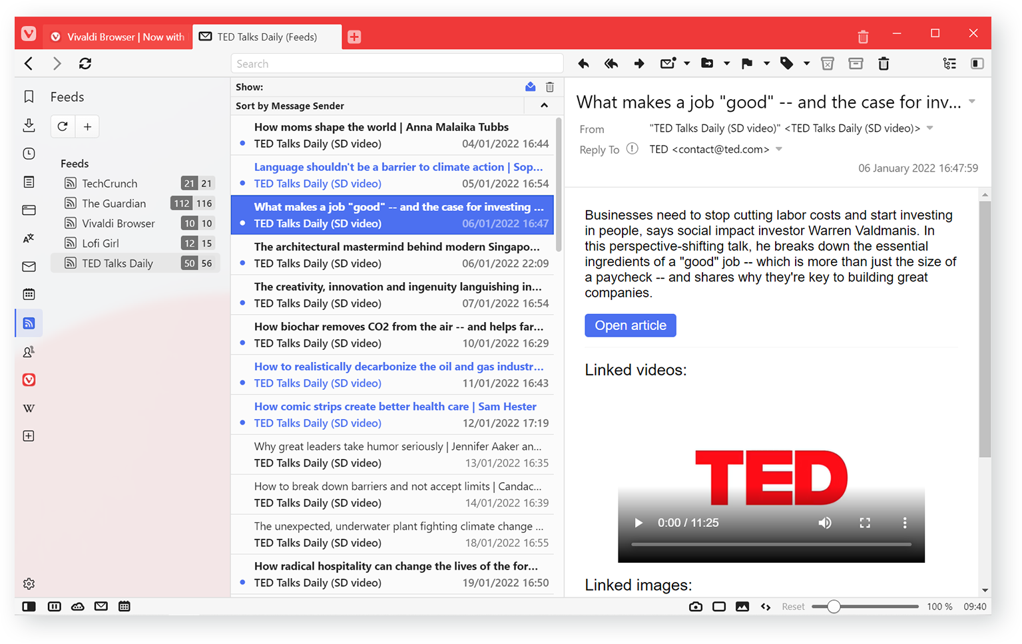Screen dimensions: 1022x644
Task: Play the TED video
Action: tap(639, 523)
